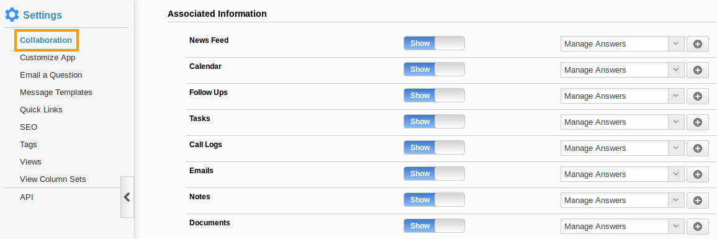The image size is (717, 239).
Task: Select the highlighted Collaboration item
Action: click(x=46, y=40)
